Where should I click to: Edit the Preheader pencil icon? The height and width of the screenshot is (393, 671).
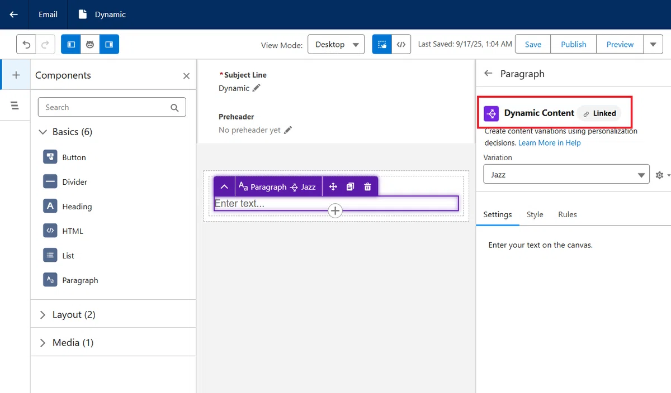tap(288, 130)
